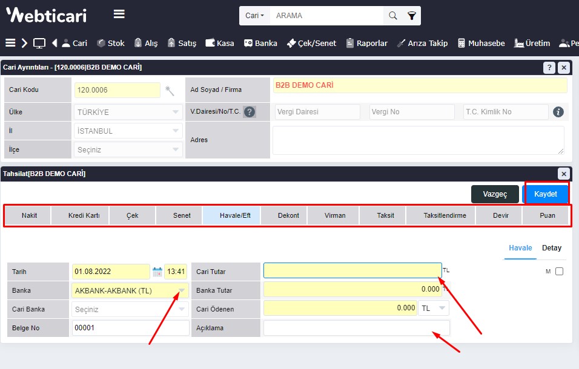The width and height of the screenshot is (579, 369).
Task: Open the calendar picker next to Tarih
Action: 157,272
